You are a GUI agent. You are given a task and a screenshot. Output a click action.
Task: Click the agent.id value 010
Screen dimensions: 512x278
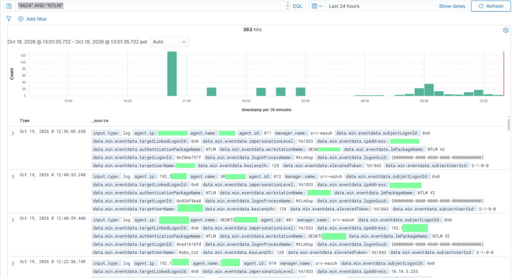click(273, 263)
